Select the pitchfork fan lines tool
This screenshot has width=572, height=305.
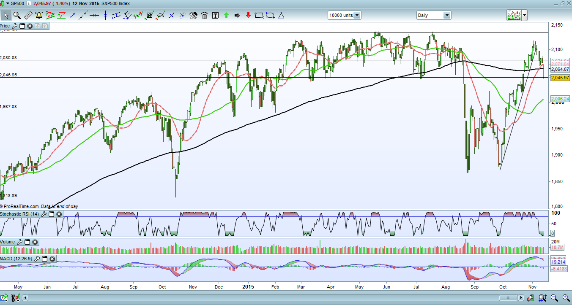(x=128, y=16)
